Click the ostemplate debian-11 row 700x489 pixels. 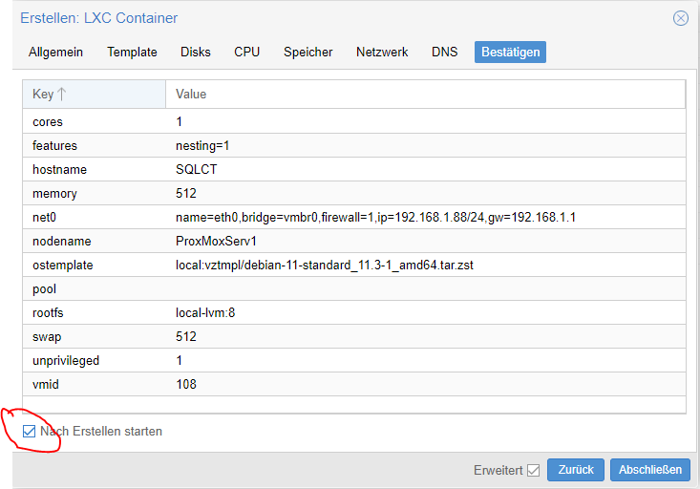(354, 265)
